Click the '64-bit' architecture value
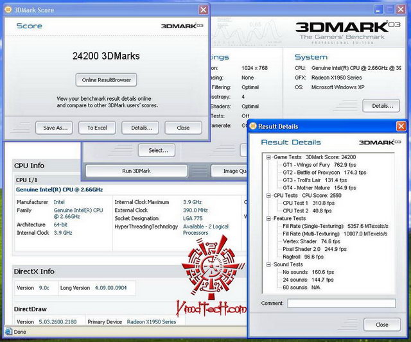The image size is (411, 342). click(x=60, y=225)
